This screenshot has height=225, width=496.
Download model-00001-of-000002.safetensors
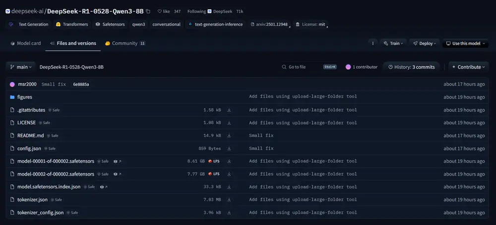pyautogui.click(x=229, y=161)
